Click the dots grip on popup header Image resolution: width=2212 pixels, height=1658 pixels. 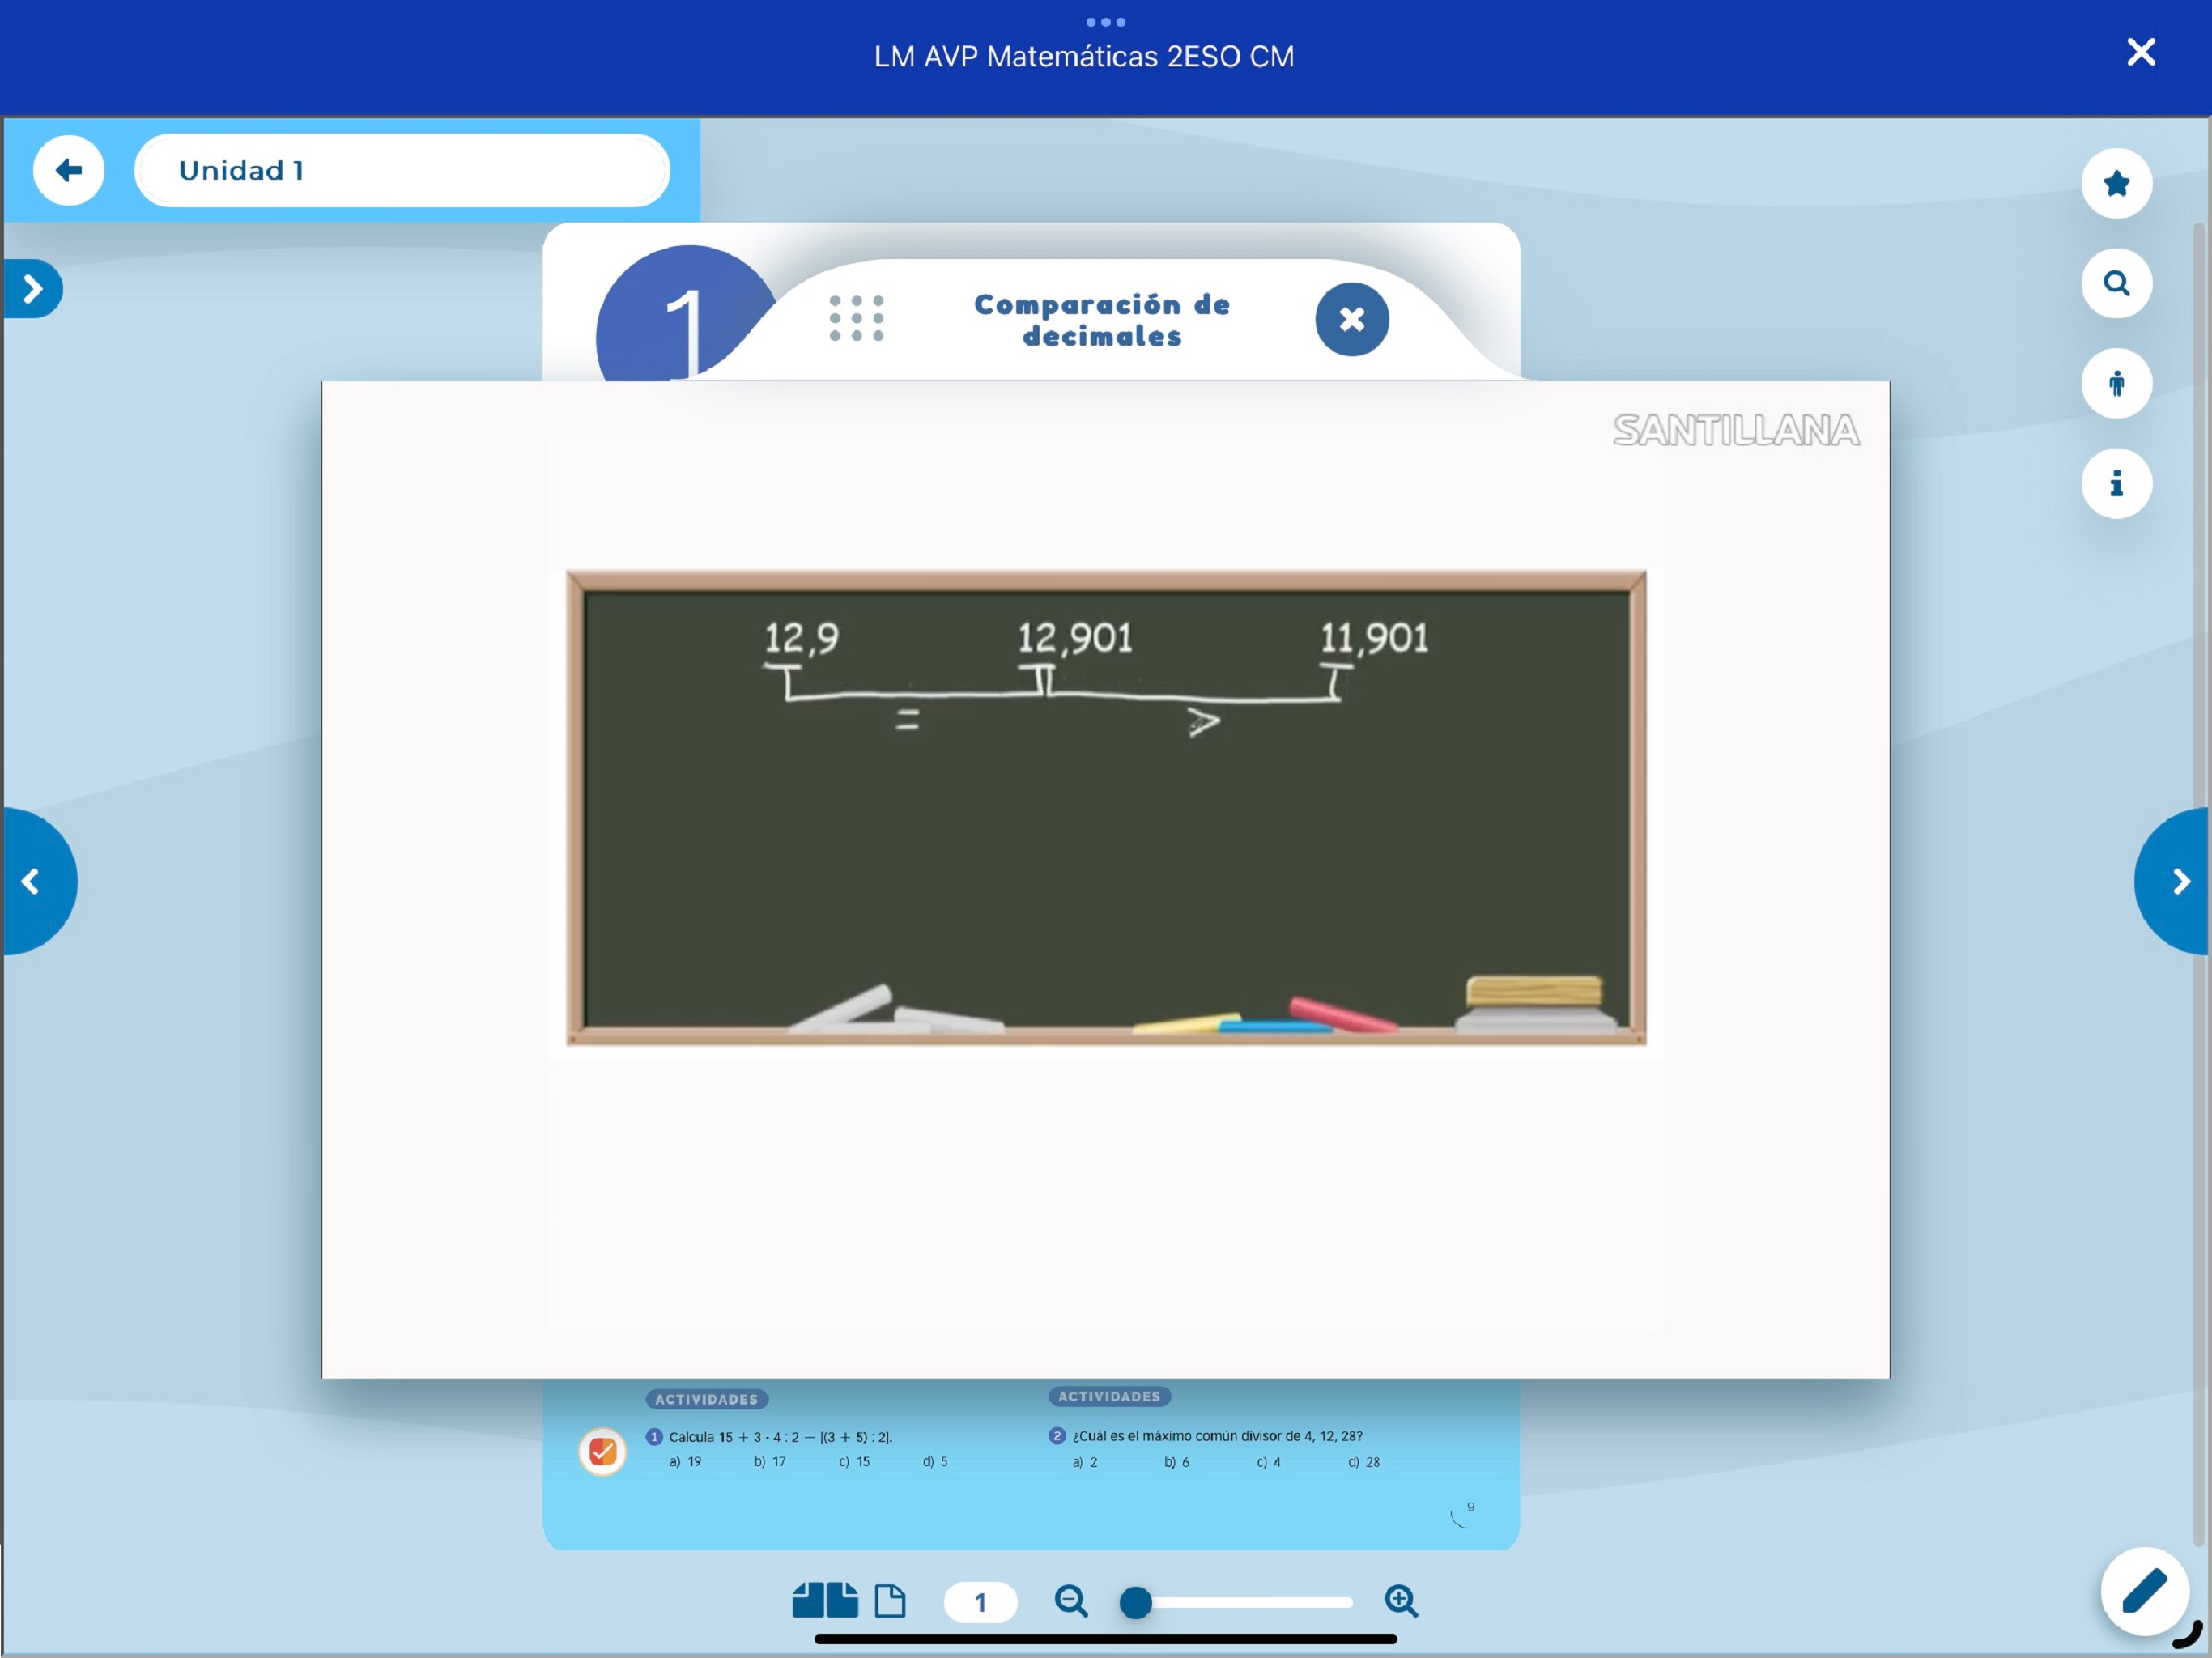[857, 319]
